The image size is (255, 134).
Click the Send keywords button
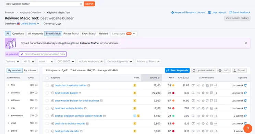tap(177, 70)
